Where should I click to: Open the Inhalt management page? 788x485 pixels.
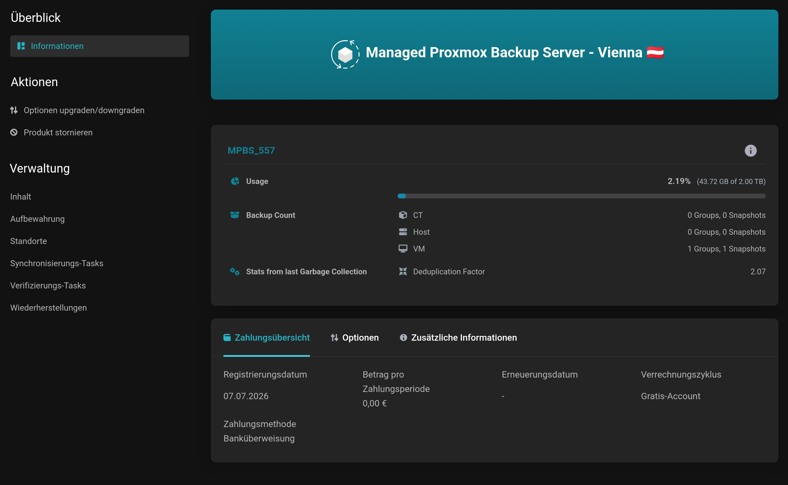[x=20, y=197]
